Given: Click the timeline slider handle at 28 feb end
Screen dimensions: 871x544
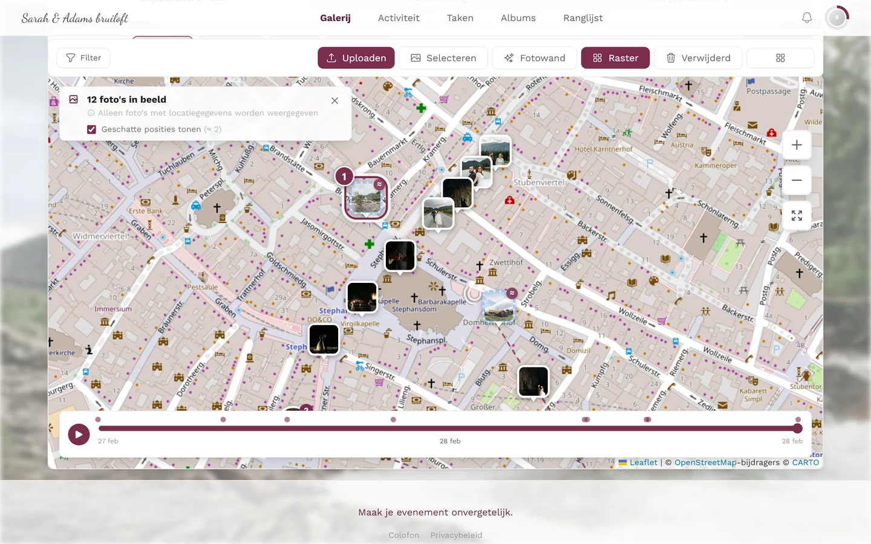Looking at the screenshot, I should [798, 429].
